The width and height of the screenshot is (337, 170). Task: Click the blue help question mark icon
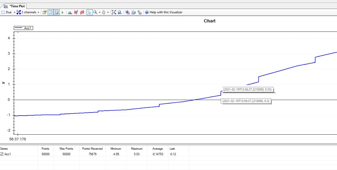[147, 12]
